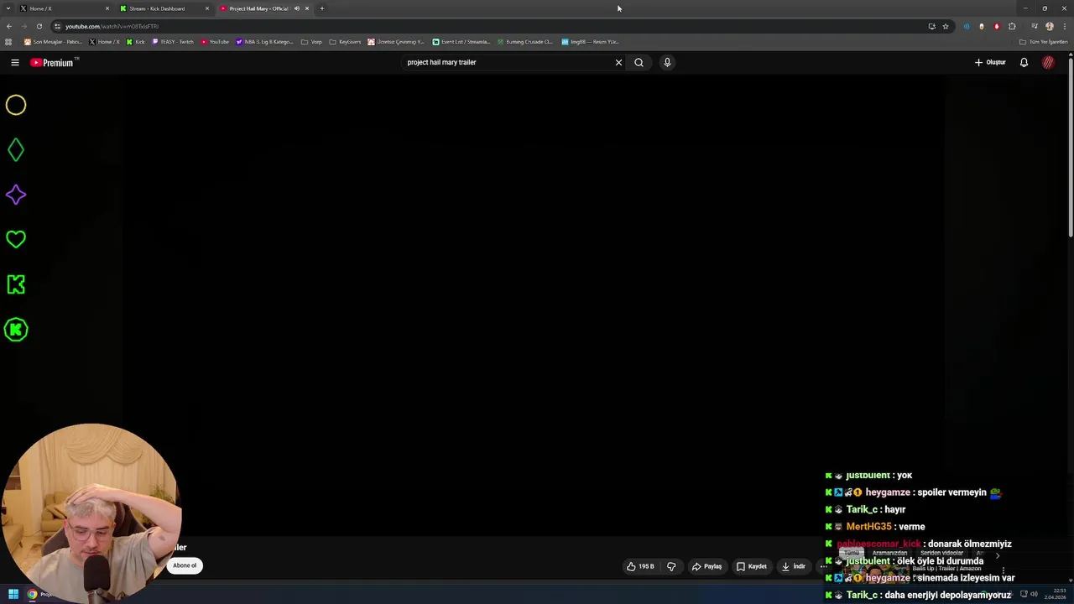Go back with the browser back arrow
The height and width of the screenshot is (604, 1074).
pyautogui.click(x=9, y=26)
